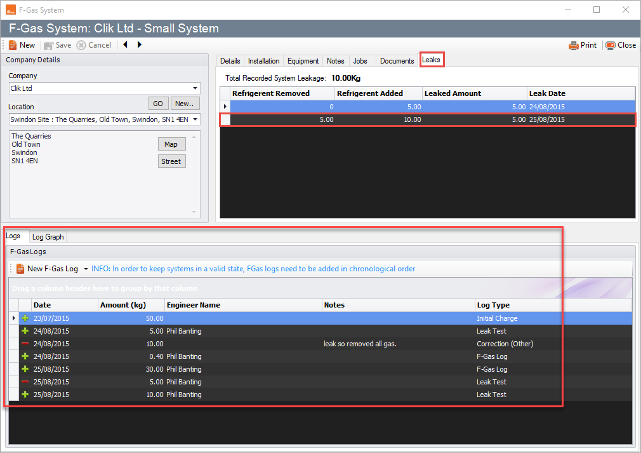Click the 10.00Kg total leakage value
641x453 pixels.
[x=346, y=78]
